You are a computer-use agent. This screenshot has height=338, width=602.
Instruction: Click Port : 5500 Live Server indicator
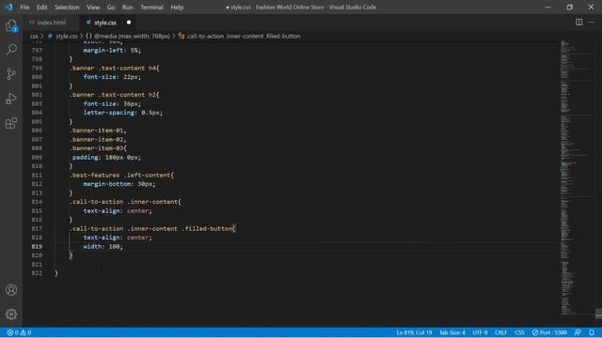coord(549,332)
